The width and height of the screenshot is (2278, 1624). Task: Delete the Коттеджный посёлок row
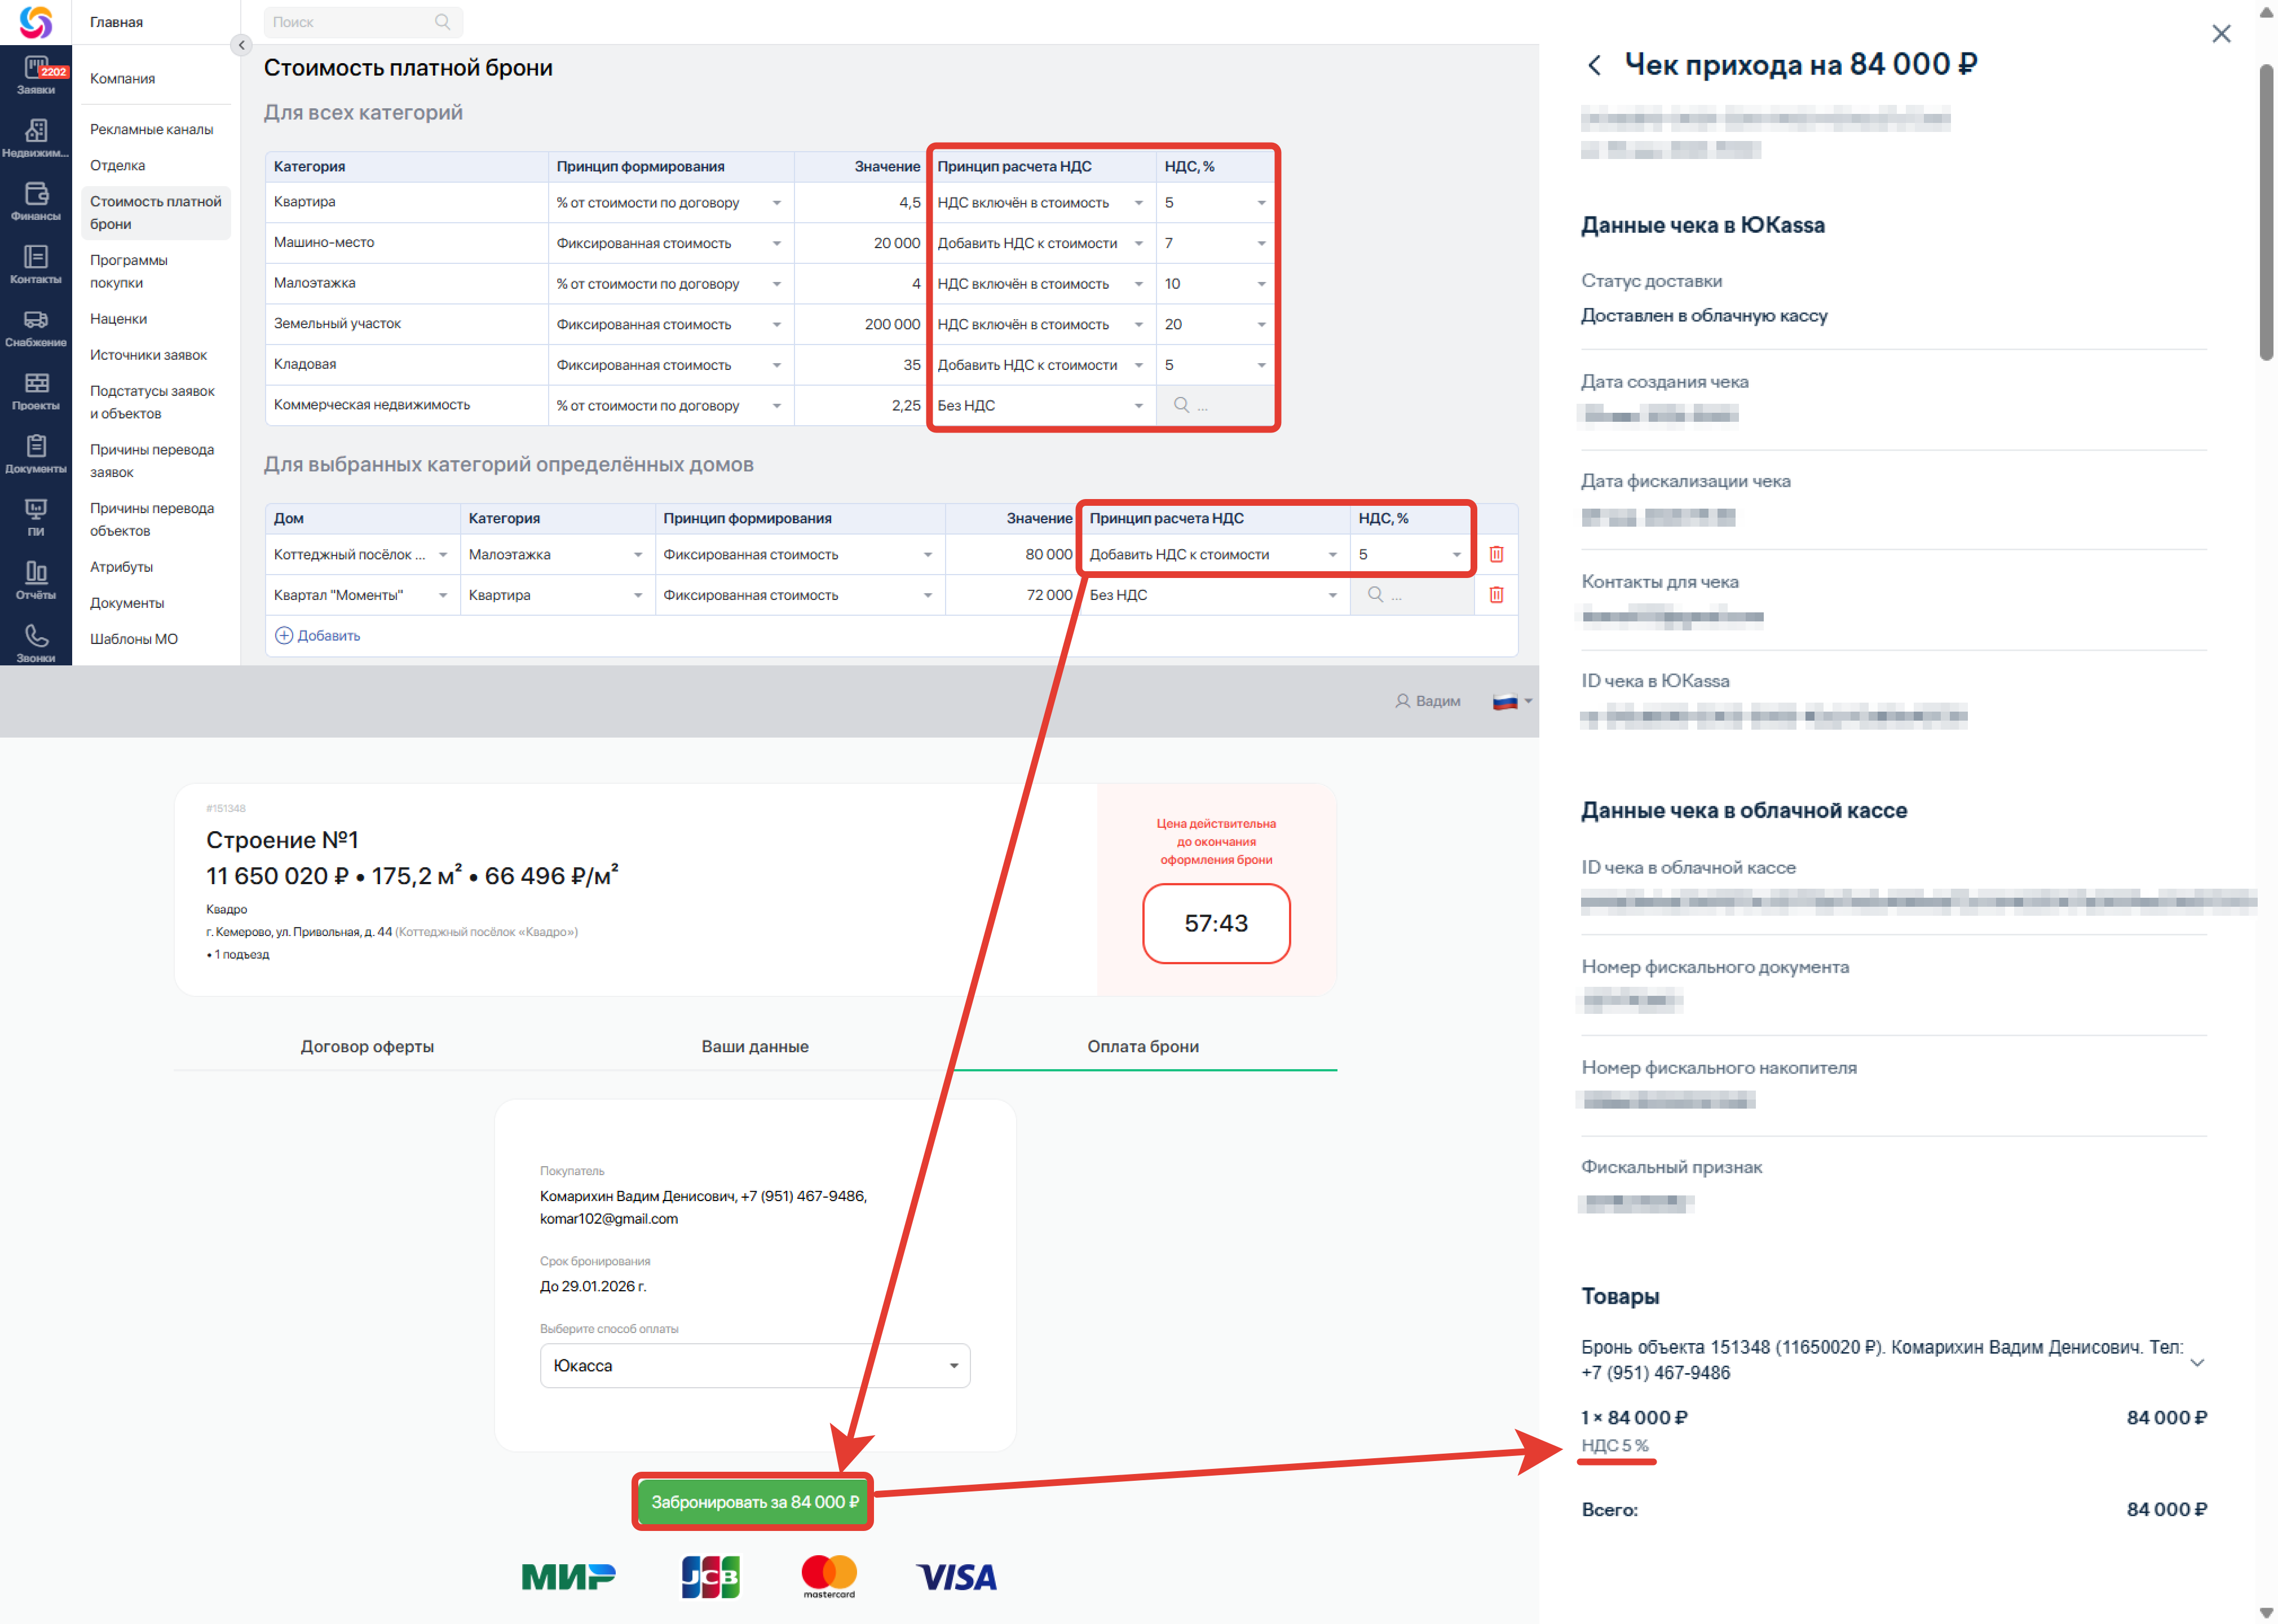[1496, 554]
